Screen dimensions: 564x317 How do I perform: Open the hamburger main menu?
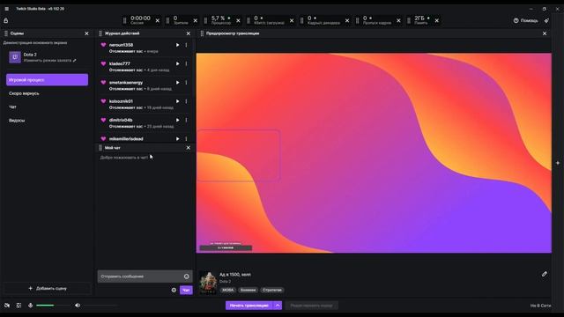pyautogui.click(x=6, y=9)
